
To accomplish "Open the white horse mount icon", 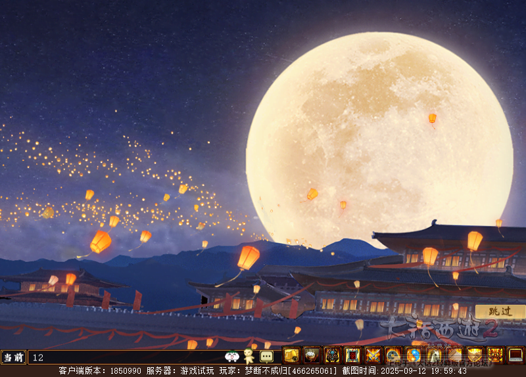I will (434, 355).
